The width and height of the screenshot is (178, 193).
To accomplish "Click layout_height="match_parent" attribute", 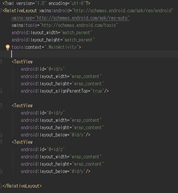I will pyautogui.click(x=53, y=40).
